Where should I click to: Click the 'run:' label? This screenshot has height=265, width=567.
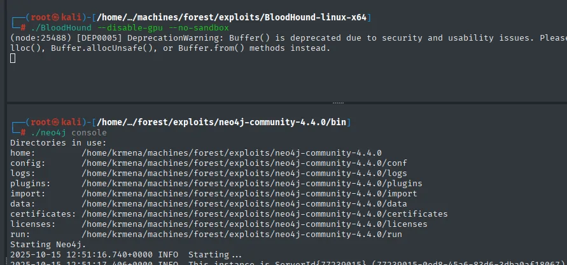click(x=20, y=234)
